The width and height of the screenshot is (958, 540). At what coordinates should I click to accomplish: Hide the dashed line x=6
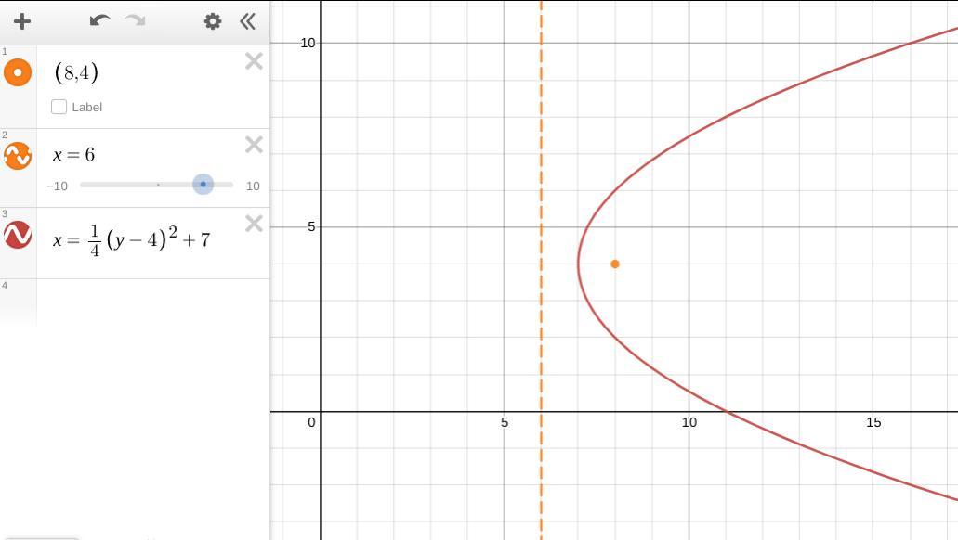[18, 156]
